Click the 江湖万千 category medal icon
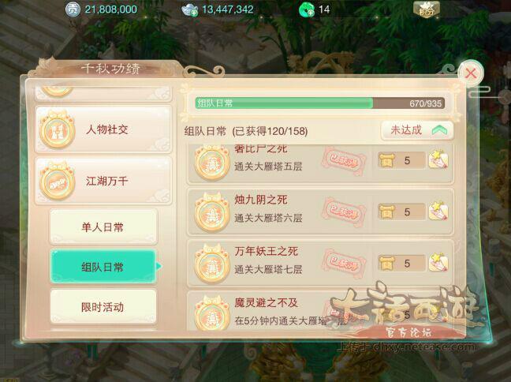 [x=58, y=181]
